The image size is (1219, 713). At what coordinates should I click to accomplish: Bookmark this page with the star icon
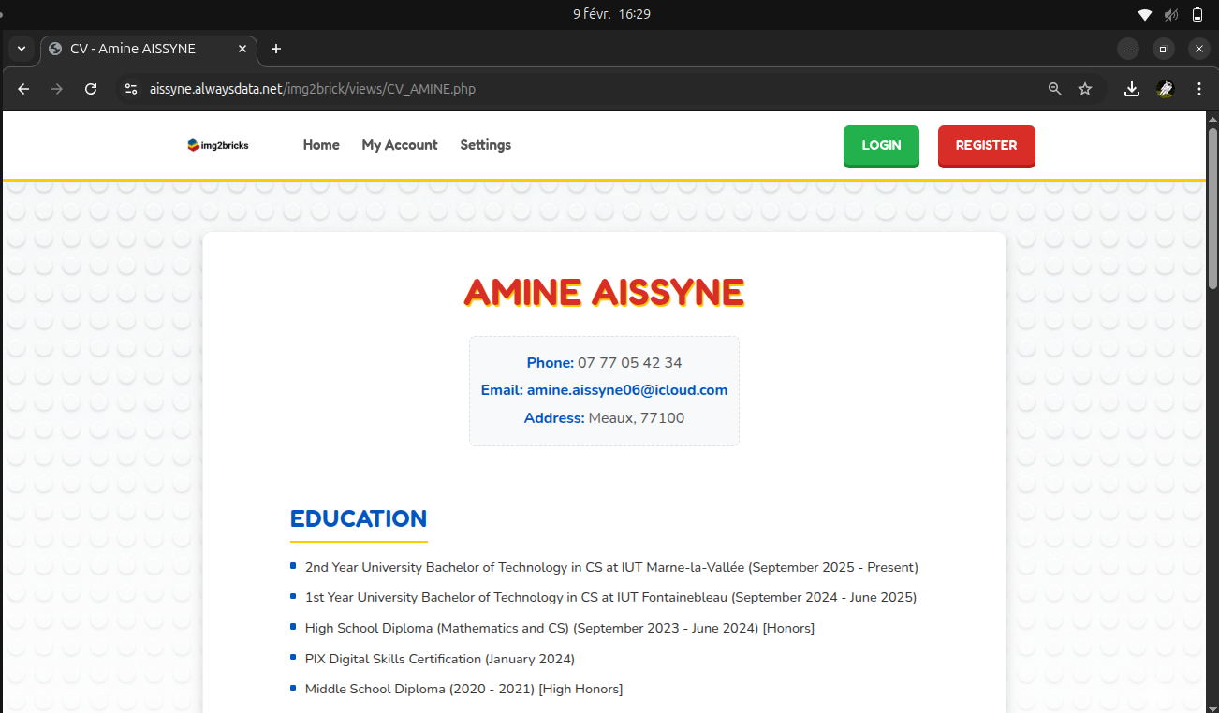click(1085, 89)
